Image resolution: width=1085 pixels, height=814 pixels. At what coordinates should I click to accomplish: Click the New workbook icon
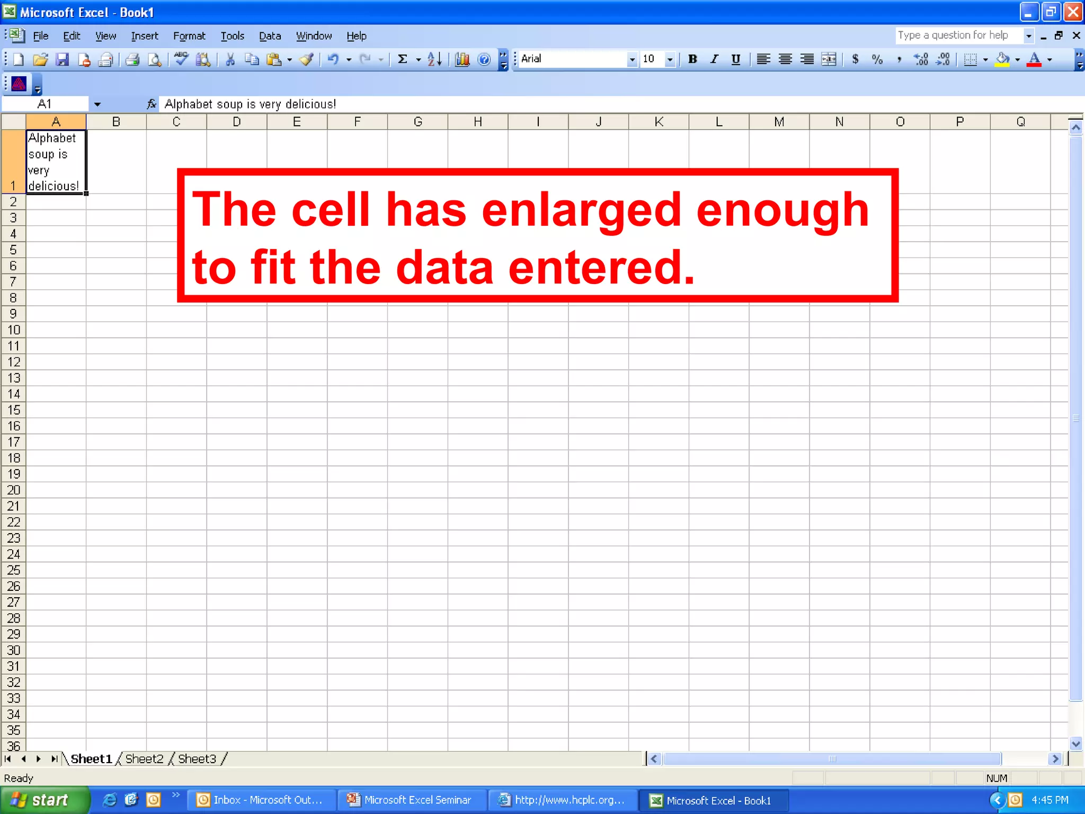pyautogui.click(x=19, y=59)
